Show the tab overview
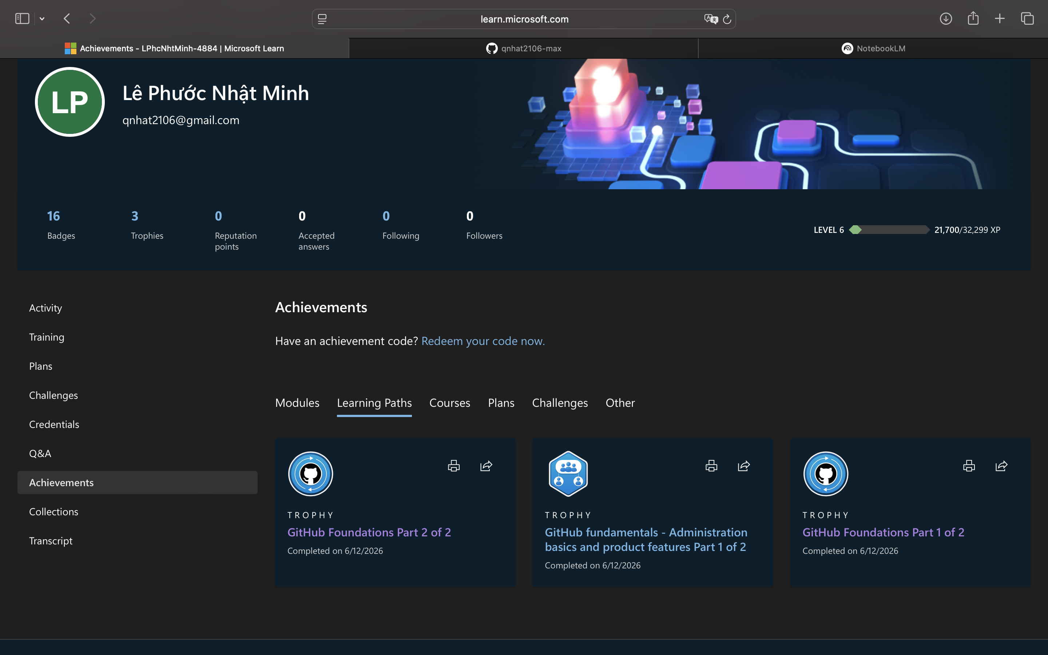Image resolution: width=1048 pixels, height=655 pixels. [1027, 19]
